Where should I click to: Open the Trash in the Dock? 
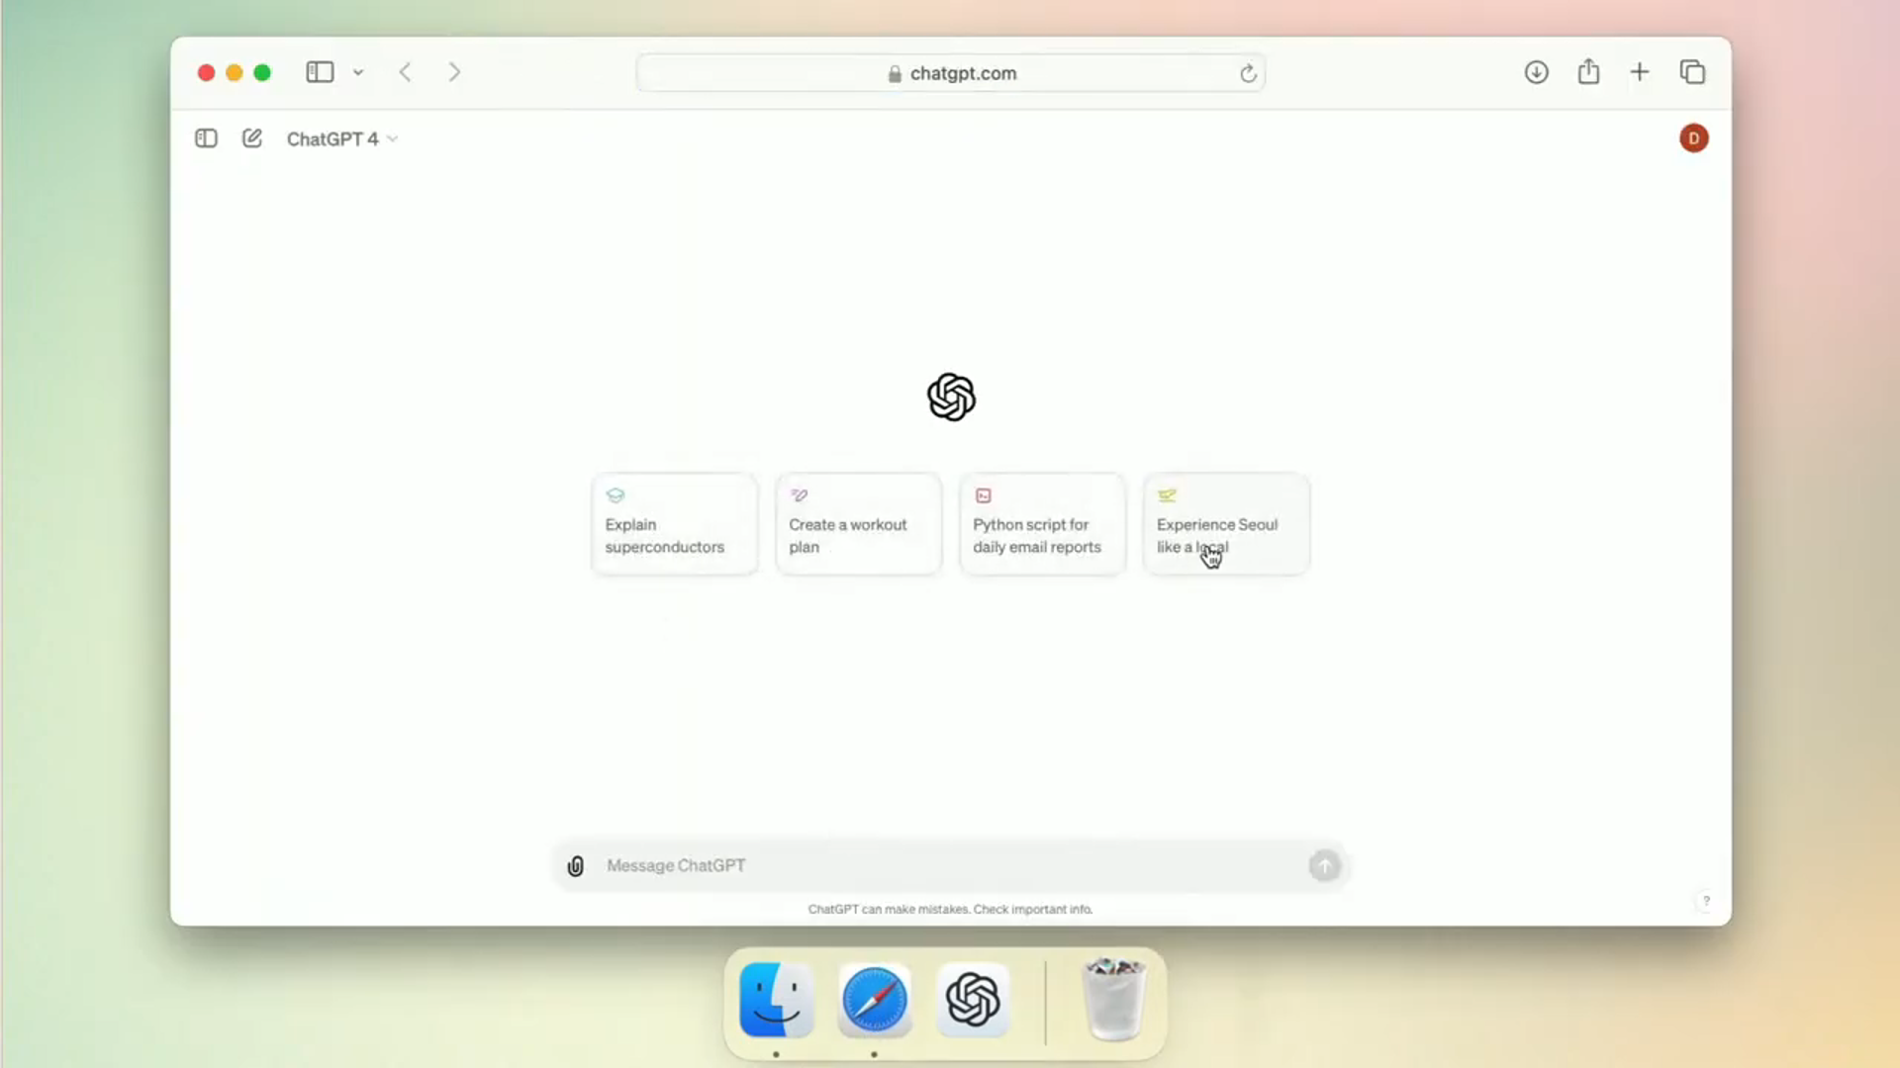[x=1114, y=1000]
